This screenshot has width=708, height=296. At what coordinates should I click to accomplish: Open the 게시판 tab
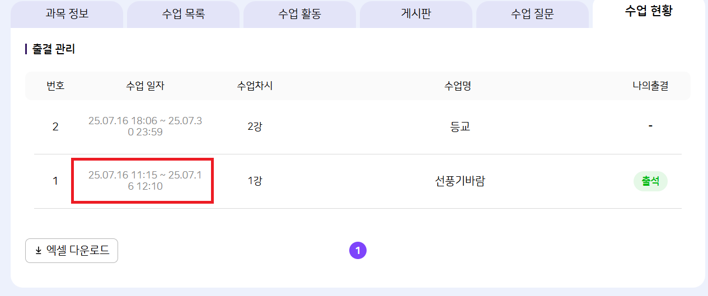coord(416,14)
